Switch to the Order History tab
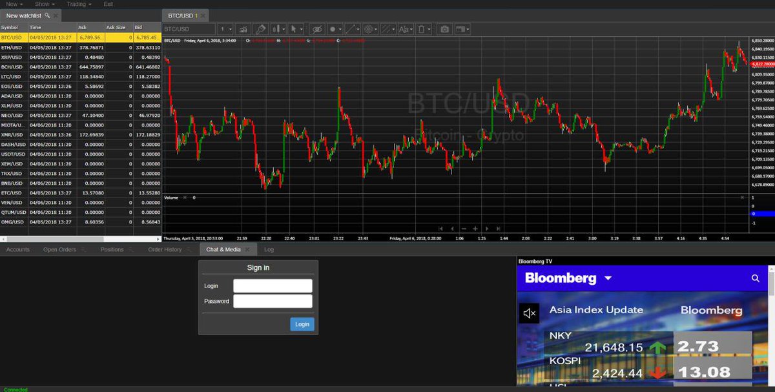 [165, 249]
